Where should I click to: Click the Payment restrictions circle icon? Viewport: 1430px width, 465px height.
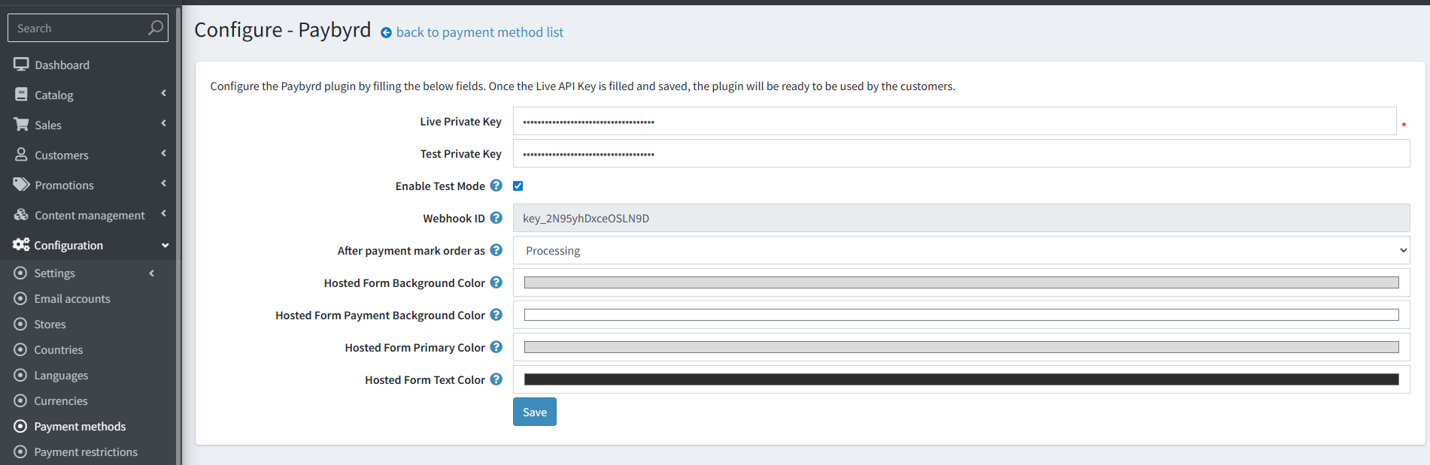tap(20, 451)
